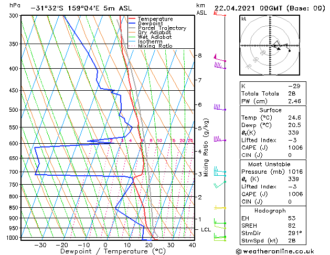Click the Lifted Index row in the Surface section

[x=273, y=140]
